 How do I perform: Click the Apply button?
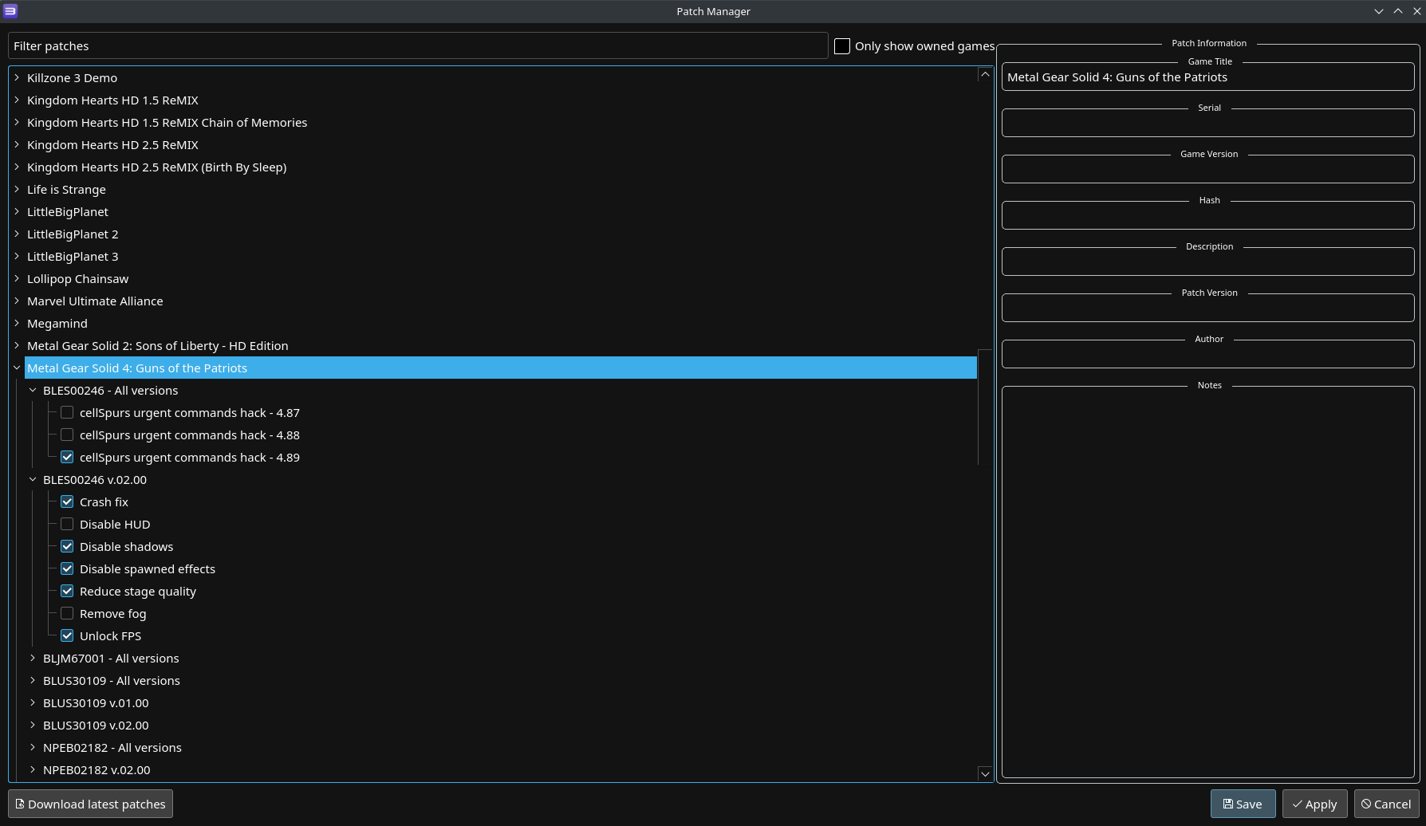(1315, 804)
